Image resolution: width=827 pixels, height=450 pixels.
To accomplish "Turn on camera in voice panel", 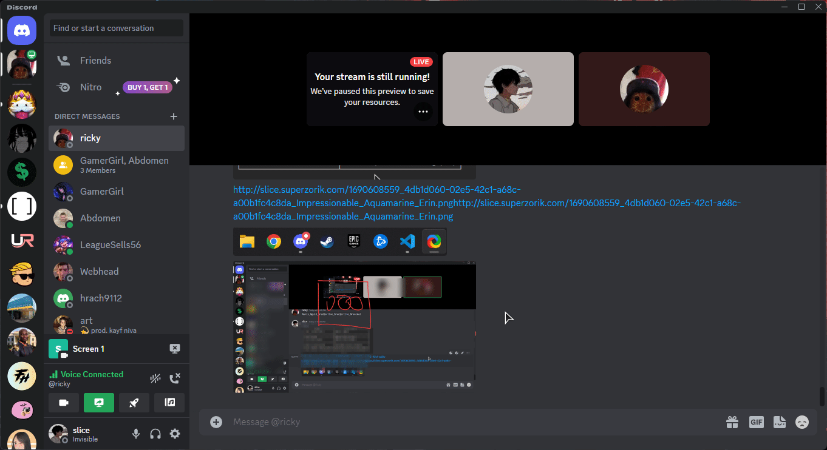I will (64, 403).
